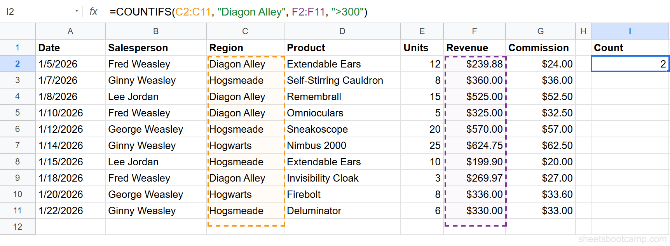
Task: Click the Count header cell I1
Action: tap(629, 47)
